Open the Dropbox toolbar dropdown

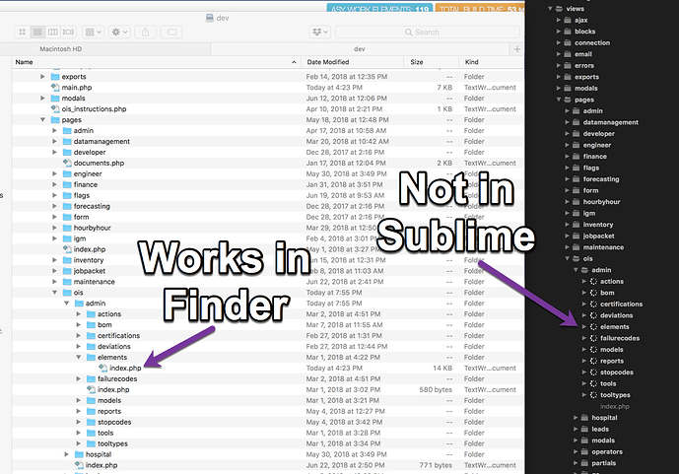point(320,33)
